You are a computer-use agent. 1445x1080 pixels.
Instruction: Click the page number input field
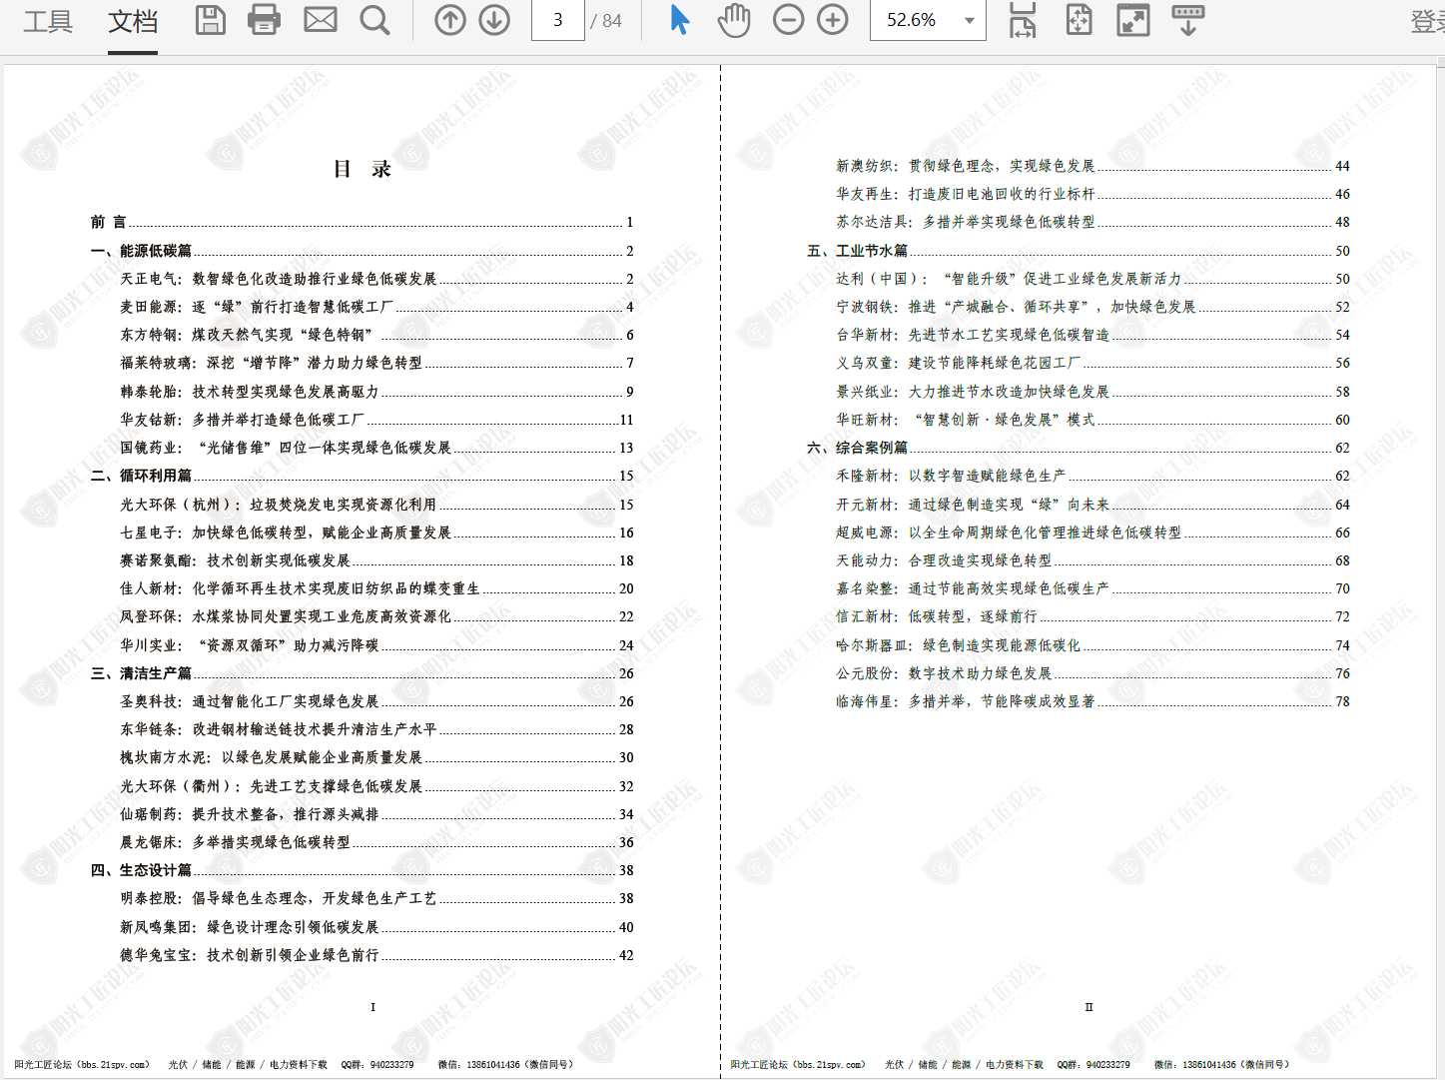tap(558, 20)
